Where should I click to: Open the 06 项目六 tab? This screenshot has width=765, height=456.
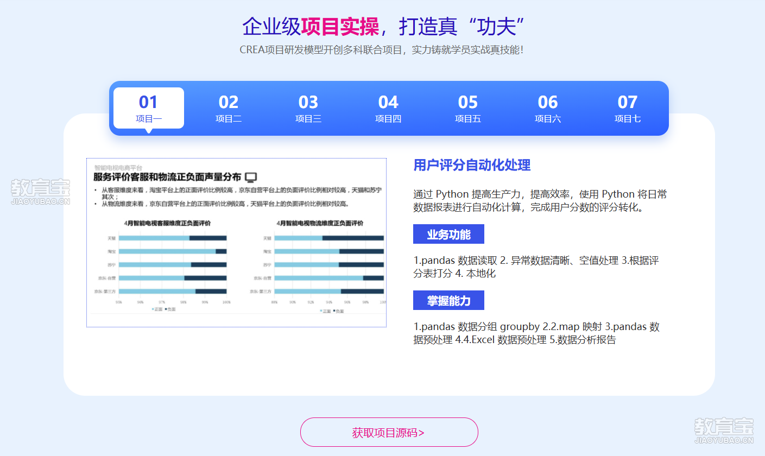[547, 109]
